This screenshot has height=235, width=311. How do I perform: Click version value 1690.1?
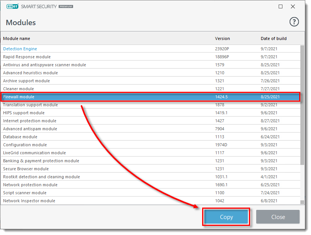(x=221, y=185)
